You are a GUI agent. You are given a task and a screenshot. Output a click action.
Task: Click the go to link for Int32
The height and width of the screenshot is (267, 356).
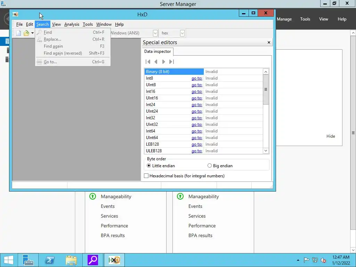tap(197, 118)
